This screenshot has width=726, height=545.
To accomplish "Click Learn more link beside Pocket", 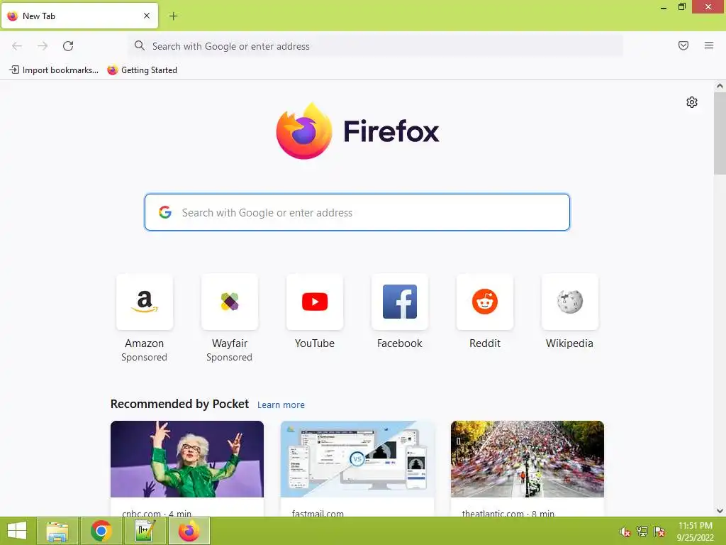I will [281, 405].
